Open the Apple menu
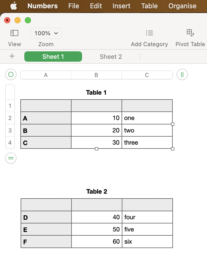The height and width of the screenshot is (254, 207). click(14, 6)
